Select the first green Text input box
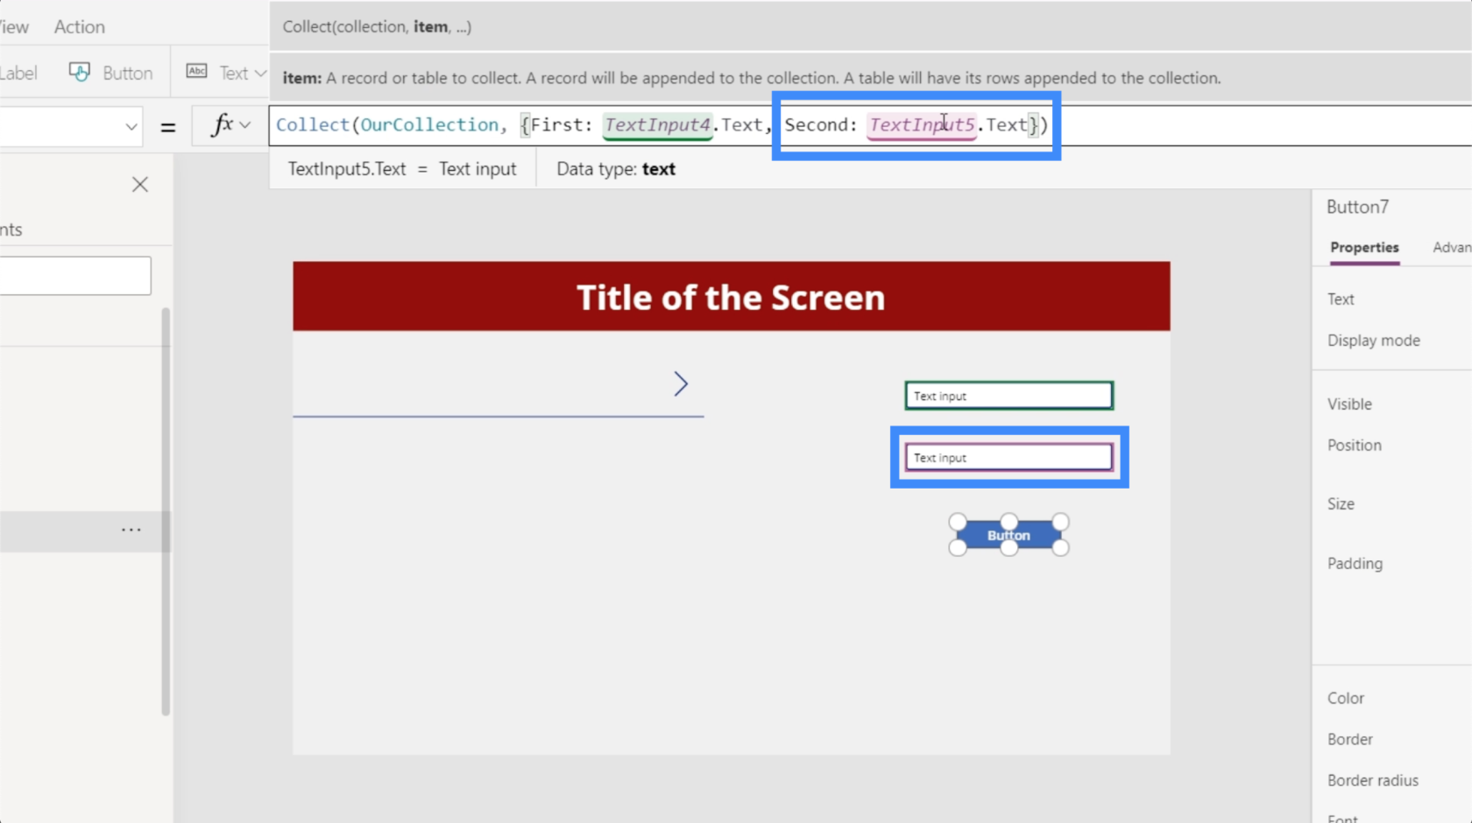The width and height of the screenshot is (1472, 823). (x=1008, y=396)
